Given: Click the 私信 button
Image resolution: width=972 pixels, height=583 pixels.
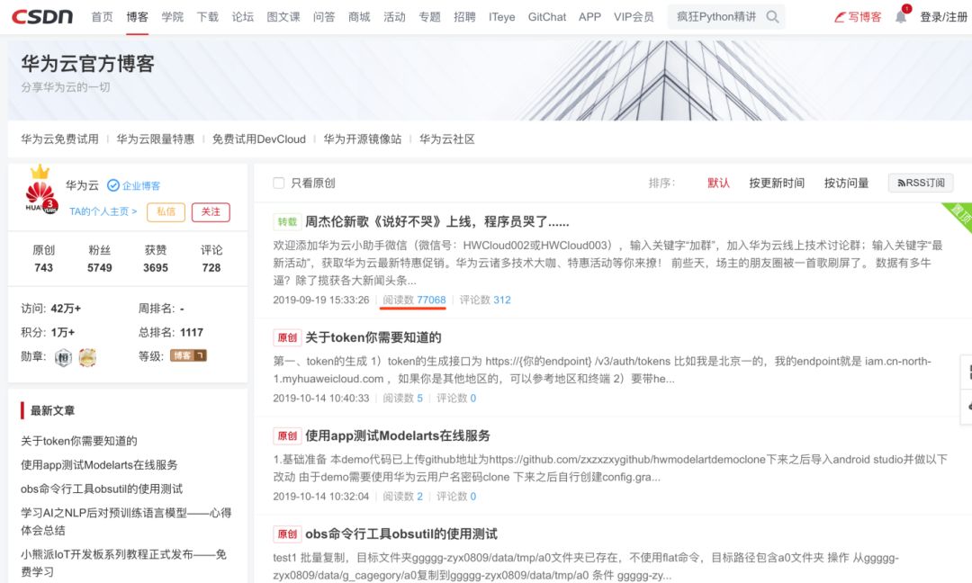Looking at the screenshot, I should [x=166, y=212].
